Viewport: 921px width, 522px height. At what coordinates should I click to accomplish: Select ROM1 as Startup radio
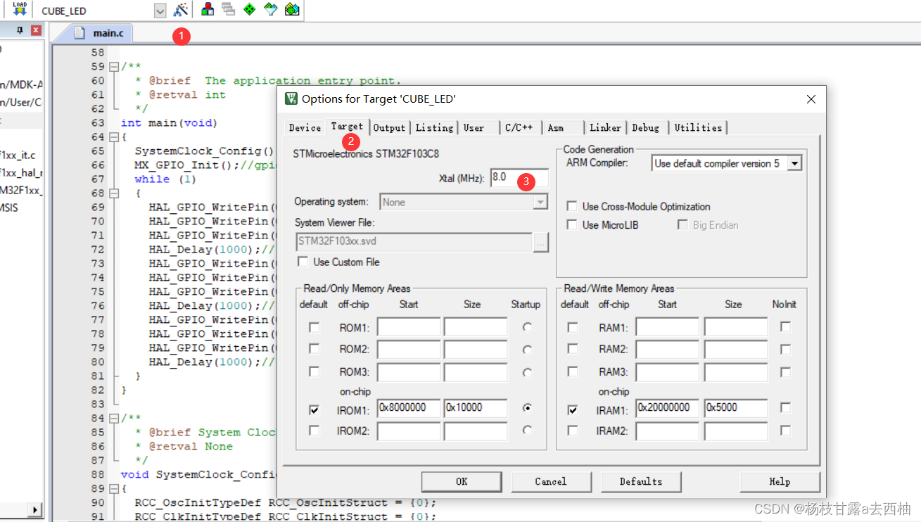click(x=527, y=327)
